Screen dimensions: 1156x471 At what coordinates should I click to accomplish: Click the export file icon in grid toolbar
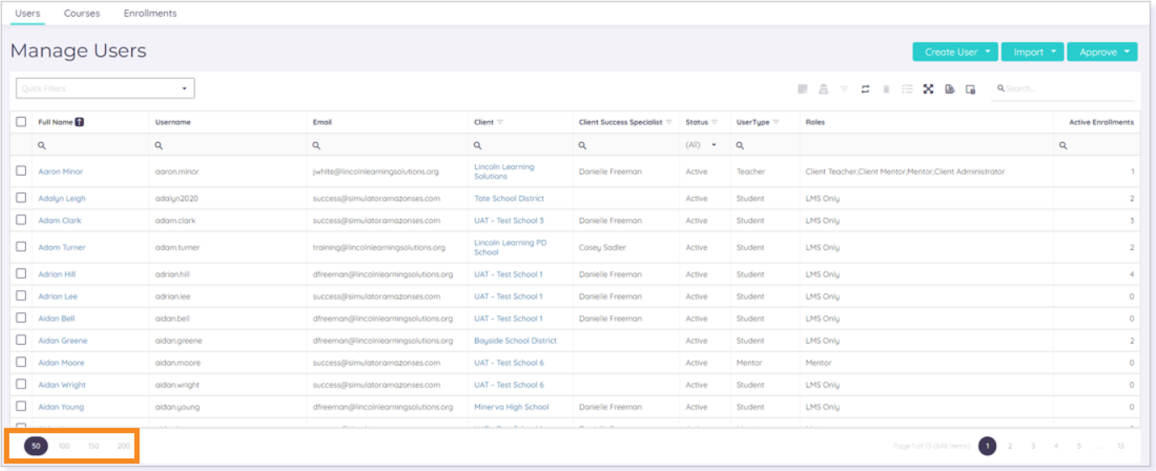tap(949, 89)
